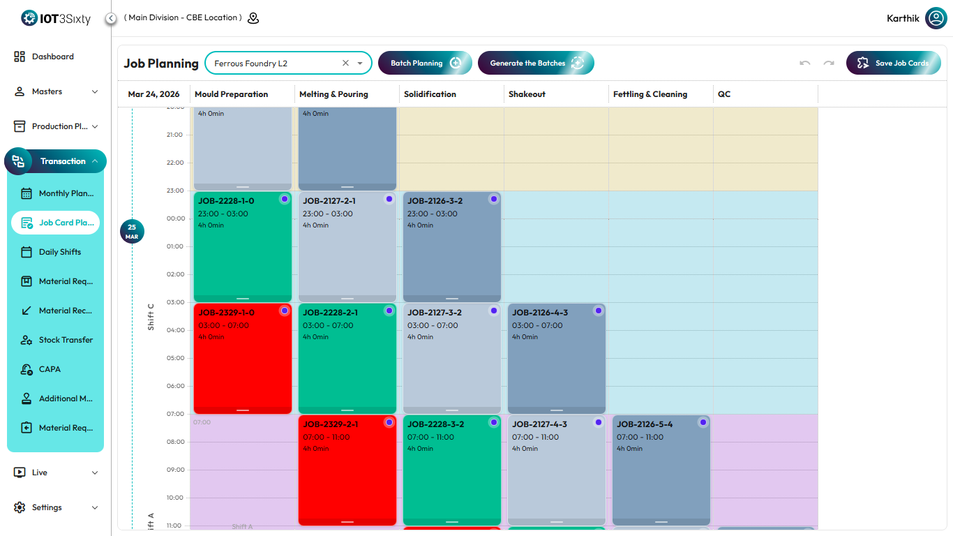Clear the Ferrous Foundry L2 selection
The width and height of the screenshot is (953, 536).
pos(345,63)
